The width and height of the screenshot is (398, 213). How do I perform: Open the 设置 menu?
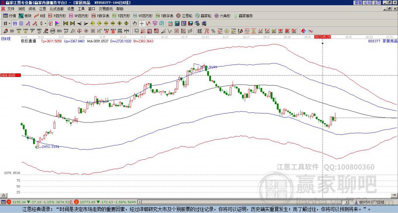tap(71, 9)
